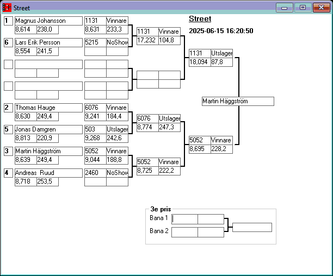Click the Street app icon in title bar
The width and height of the screenshot is (333, 276).
[x=7, y=8]
